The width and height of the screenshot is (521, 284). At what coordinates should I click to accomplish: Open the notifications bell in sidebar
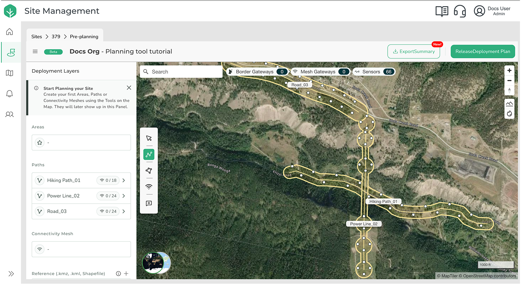10,94
